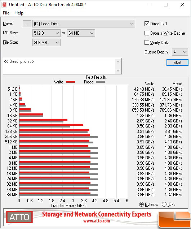Click the ATTO Disk Benchmark title bar icon
This screenshot has width=191, height=229.
click(5, 5)
